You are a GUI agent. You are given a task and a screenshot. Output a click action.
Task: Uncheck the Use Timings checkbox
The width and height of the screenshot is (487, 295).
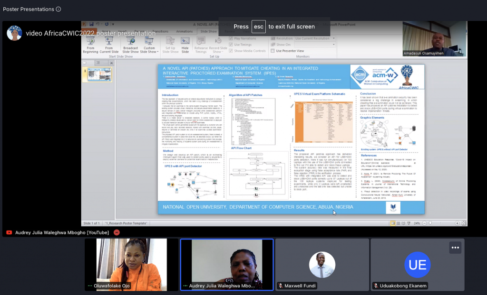(232, 45)
